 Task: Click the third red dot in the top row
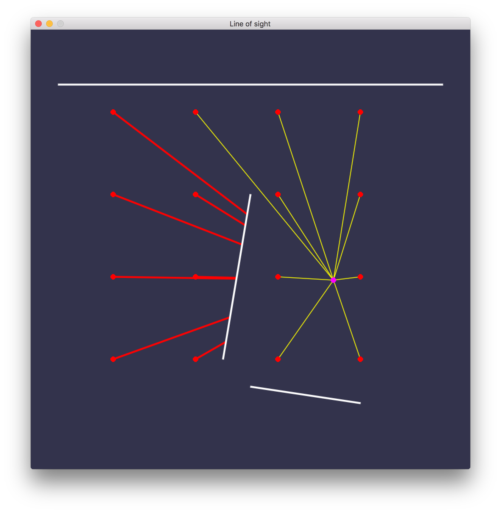click(278, 112)
